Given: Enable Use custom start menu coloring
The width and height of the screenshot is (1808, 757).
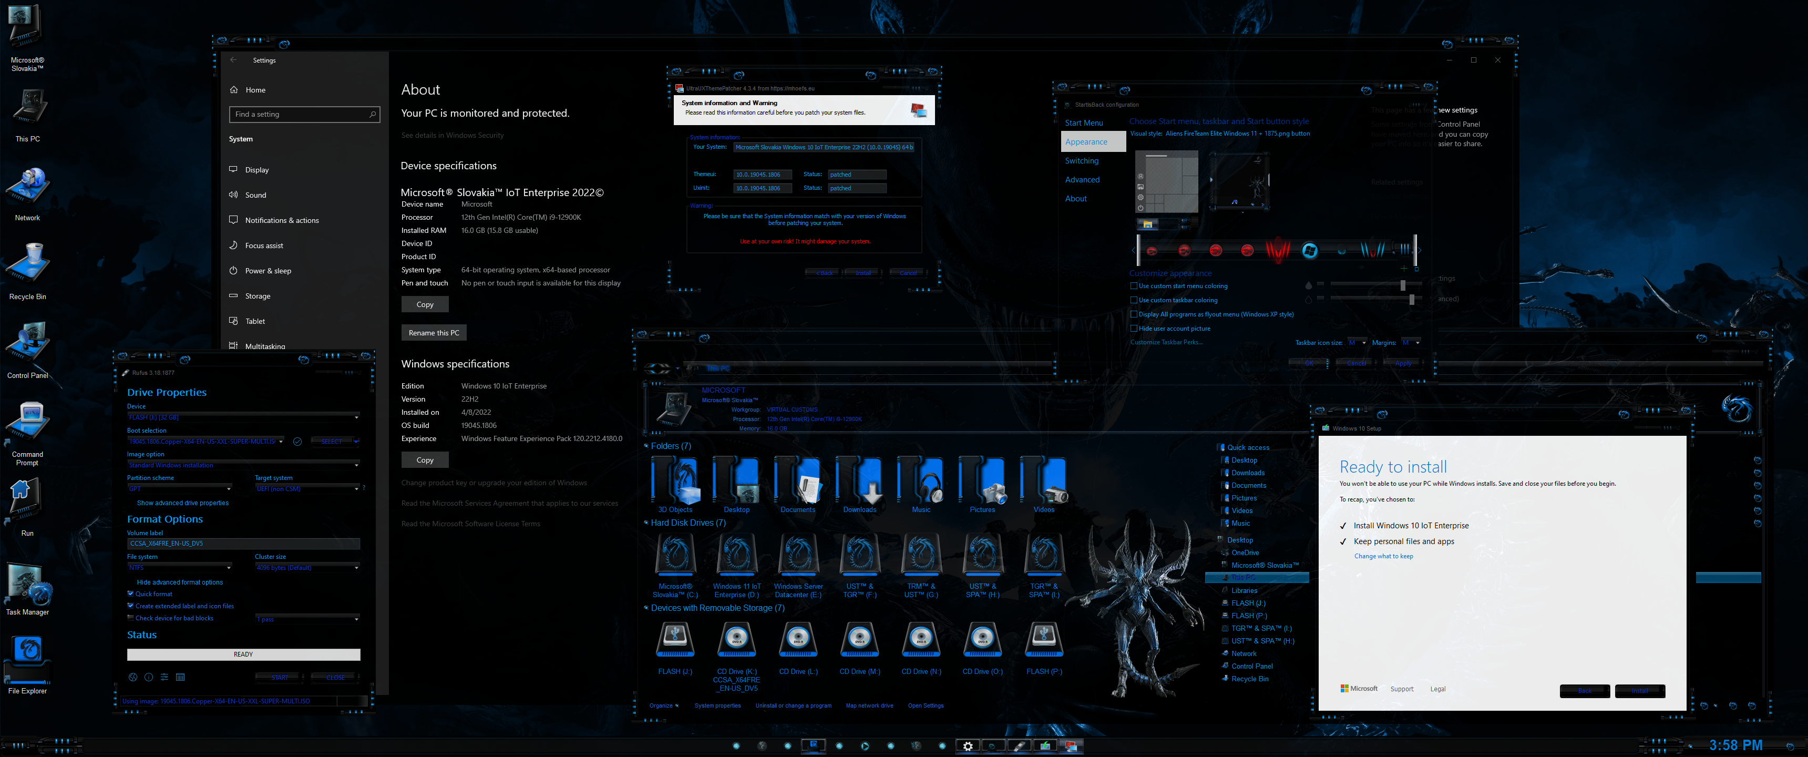Looking at the screenshot, I should click(x=1134, y=286).
